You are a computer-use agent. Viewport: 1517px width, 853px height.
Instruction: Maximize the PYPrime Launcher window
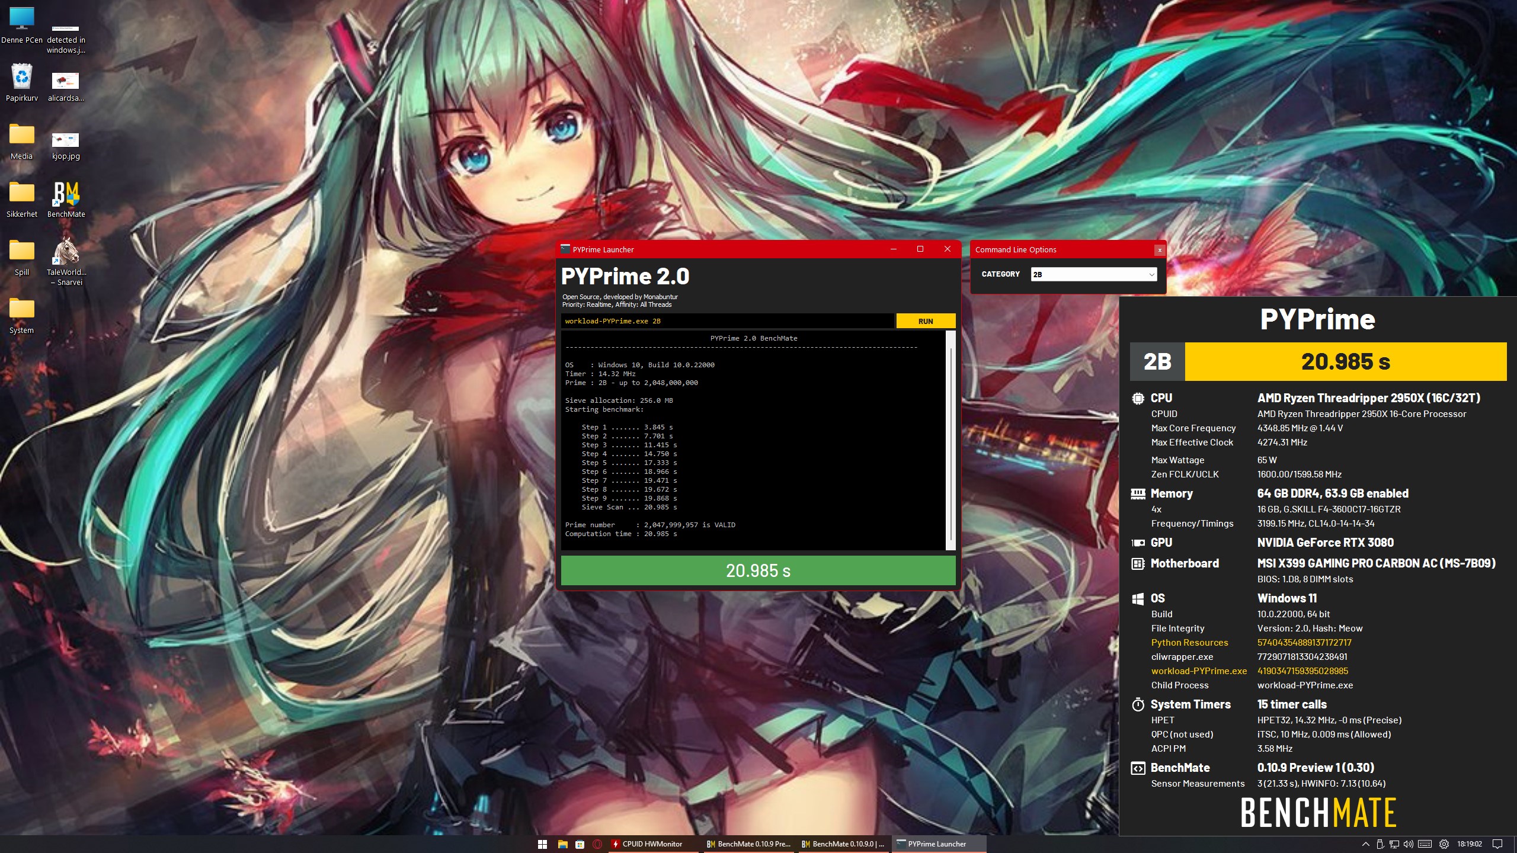coord(920,249)
